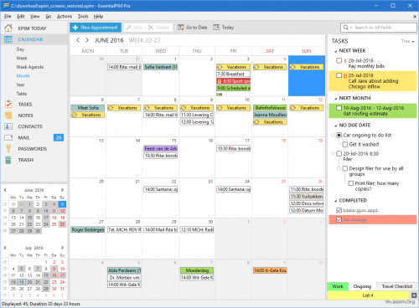Screen dimensions: 419x308
Task: Collapse the NEXT MONTH task group
Action: (335, 99)
